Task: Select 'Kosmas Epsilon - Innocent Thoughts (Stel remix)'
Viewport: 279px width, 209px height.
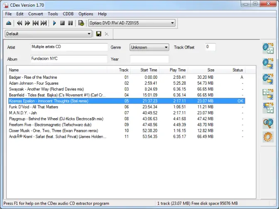Action: tap(127, 101)
